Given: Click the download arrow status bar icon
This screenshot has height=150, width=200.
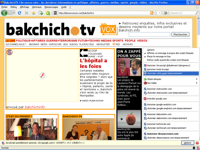Looking at the screenshot, I should 194,148.
